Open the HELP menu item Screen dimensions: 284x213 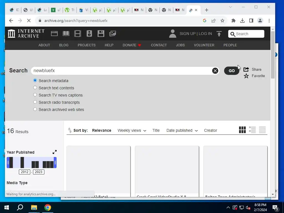(x=109, y=45)
